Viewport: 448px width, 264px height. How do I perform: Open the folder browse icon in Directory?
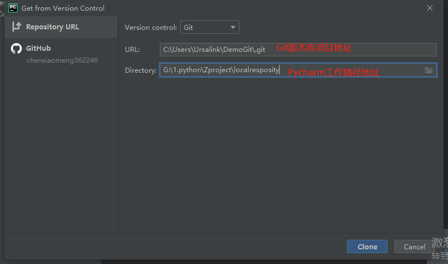429,70
